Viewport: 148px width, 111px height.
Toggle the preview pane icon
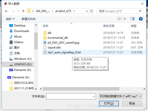coord(133,19)
